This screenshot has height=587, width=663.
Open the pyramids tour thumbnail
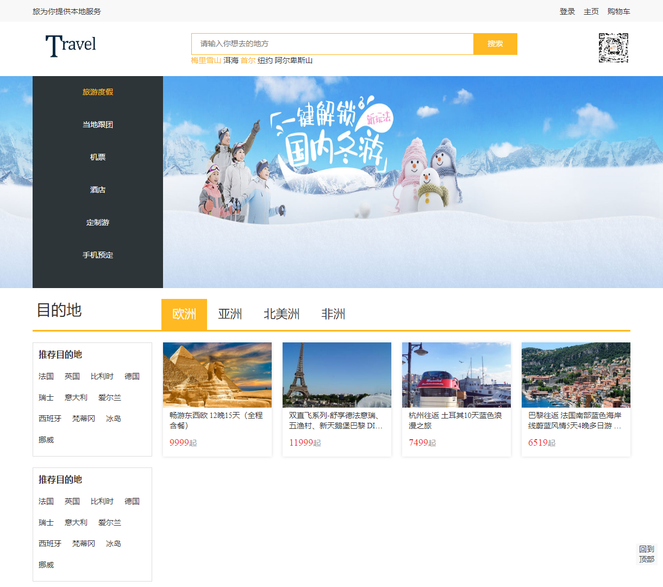point(217,375)
